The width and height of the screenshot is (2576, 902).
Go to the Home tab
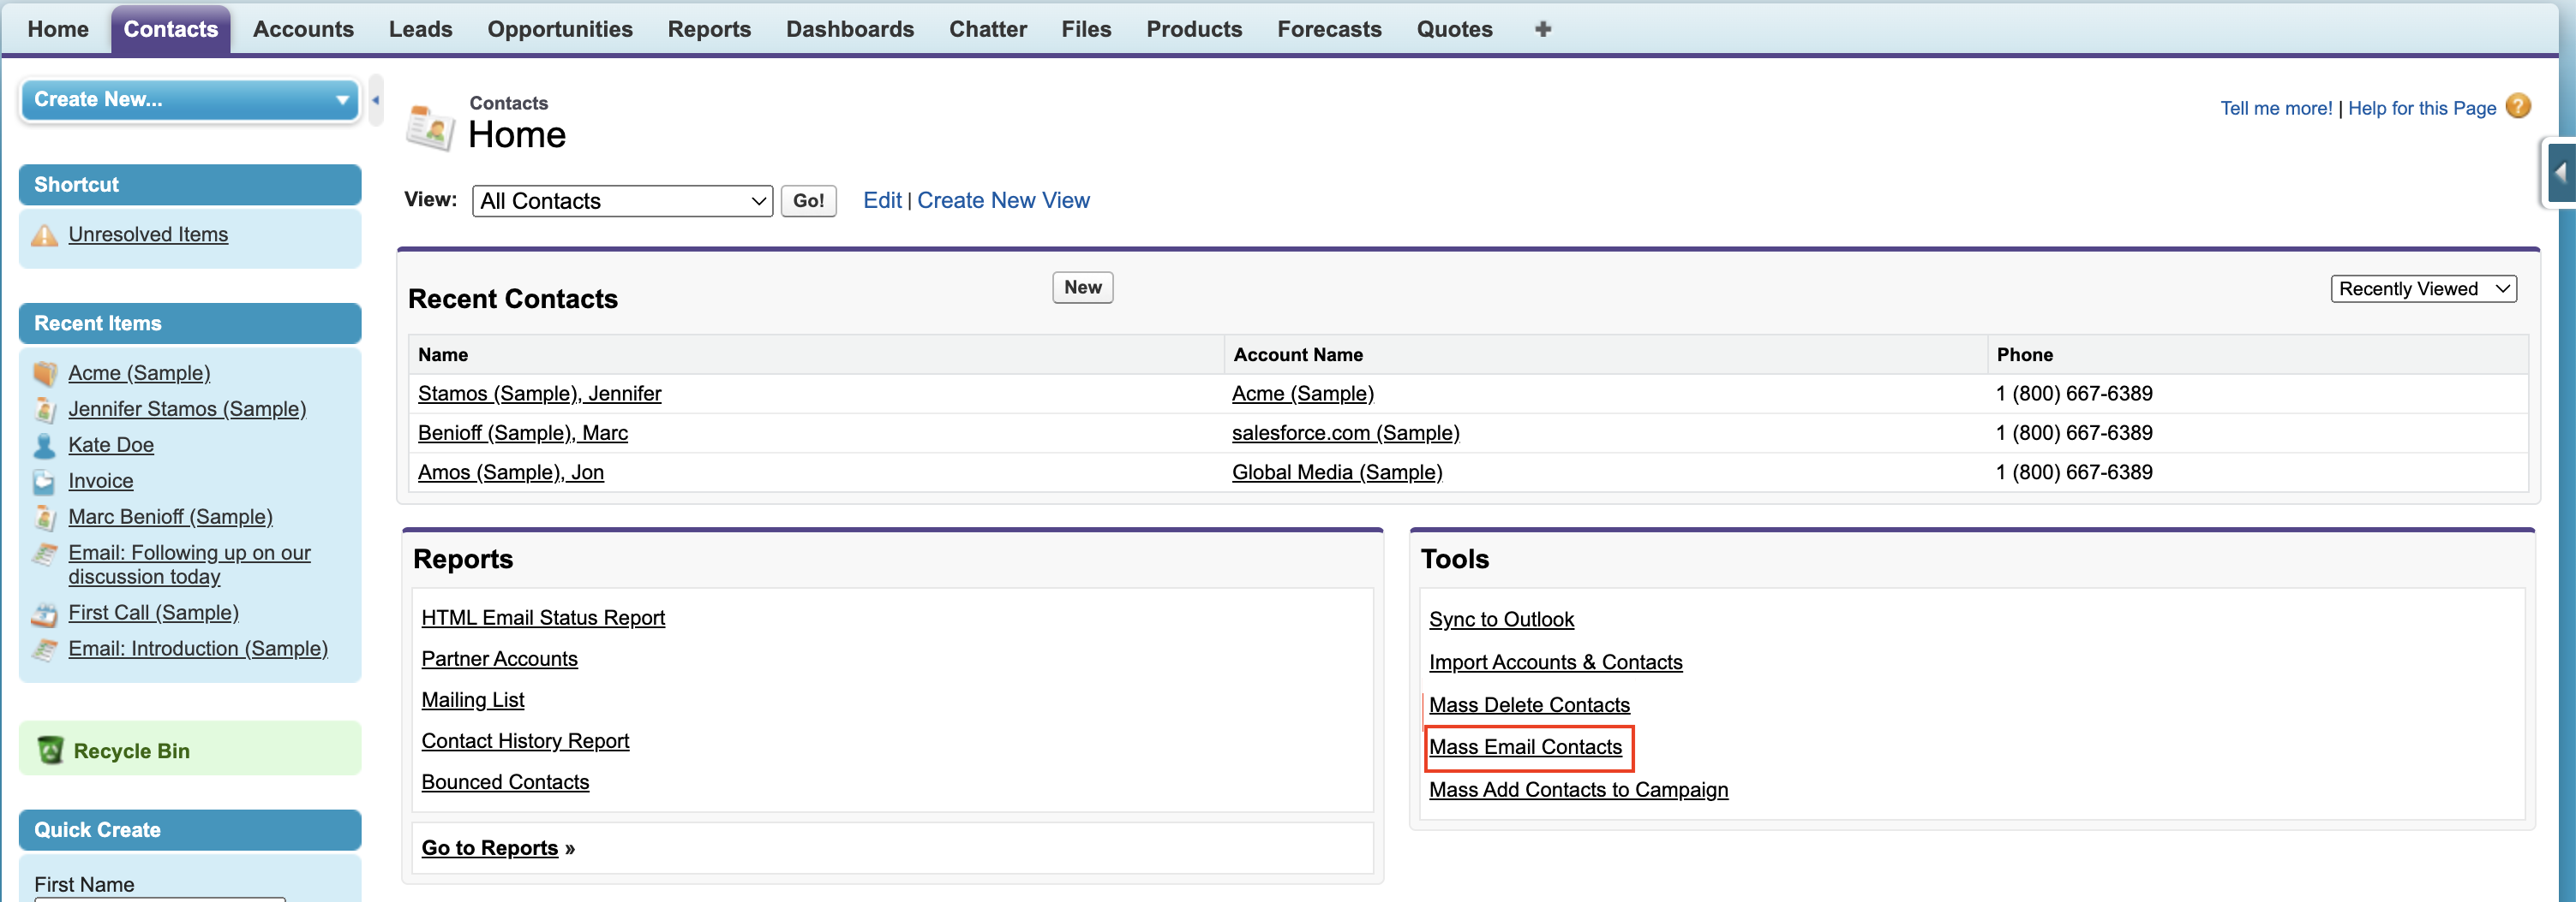(58, 29)
